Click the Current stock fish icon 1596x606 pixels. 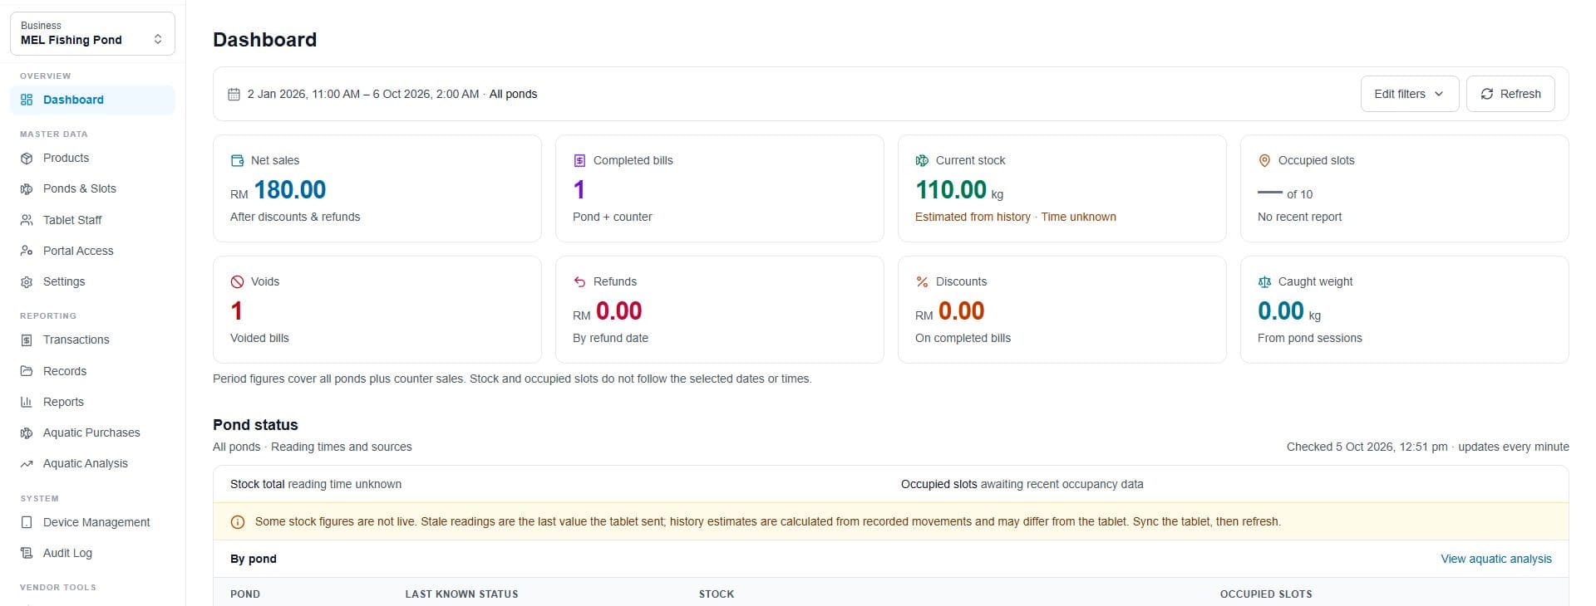pos(922,160)
